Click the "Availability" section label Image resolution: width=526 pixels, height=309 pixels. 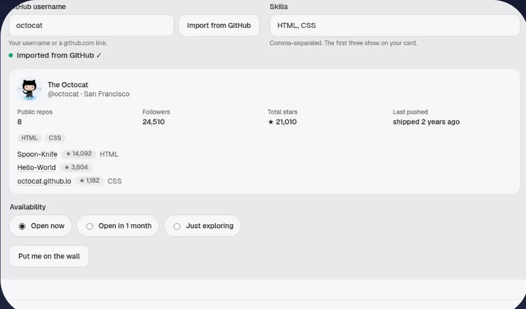tap(28, 207)
